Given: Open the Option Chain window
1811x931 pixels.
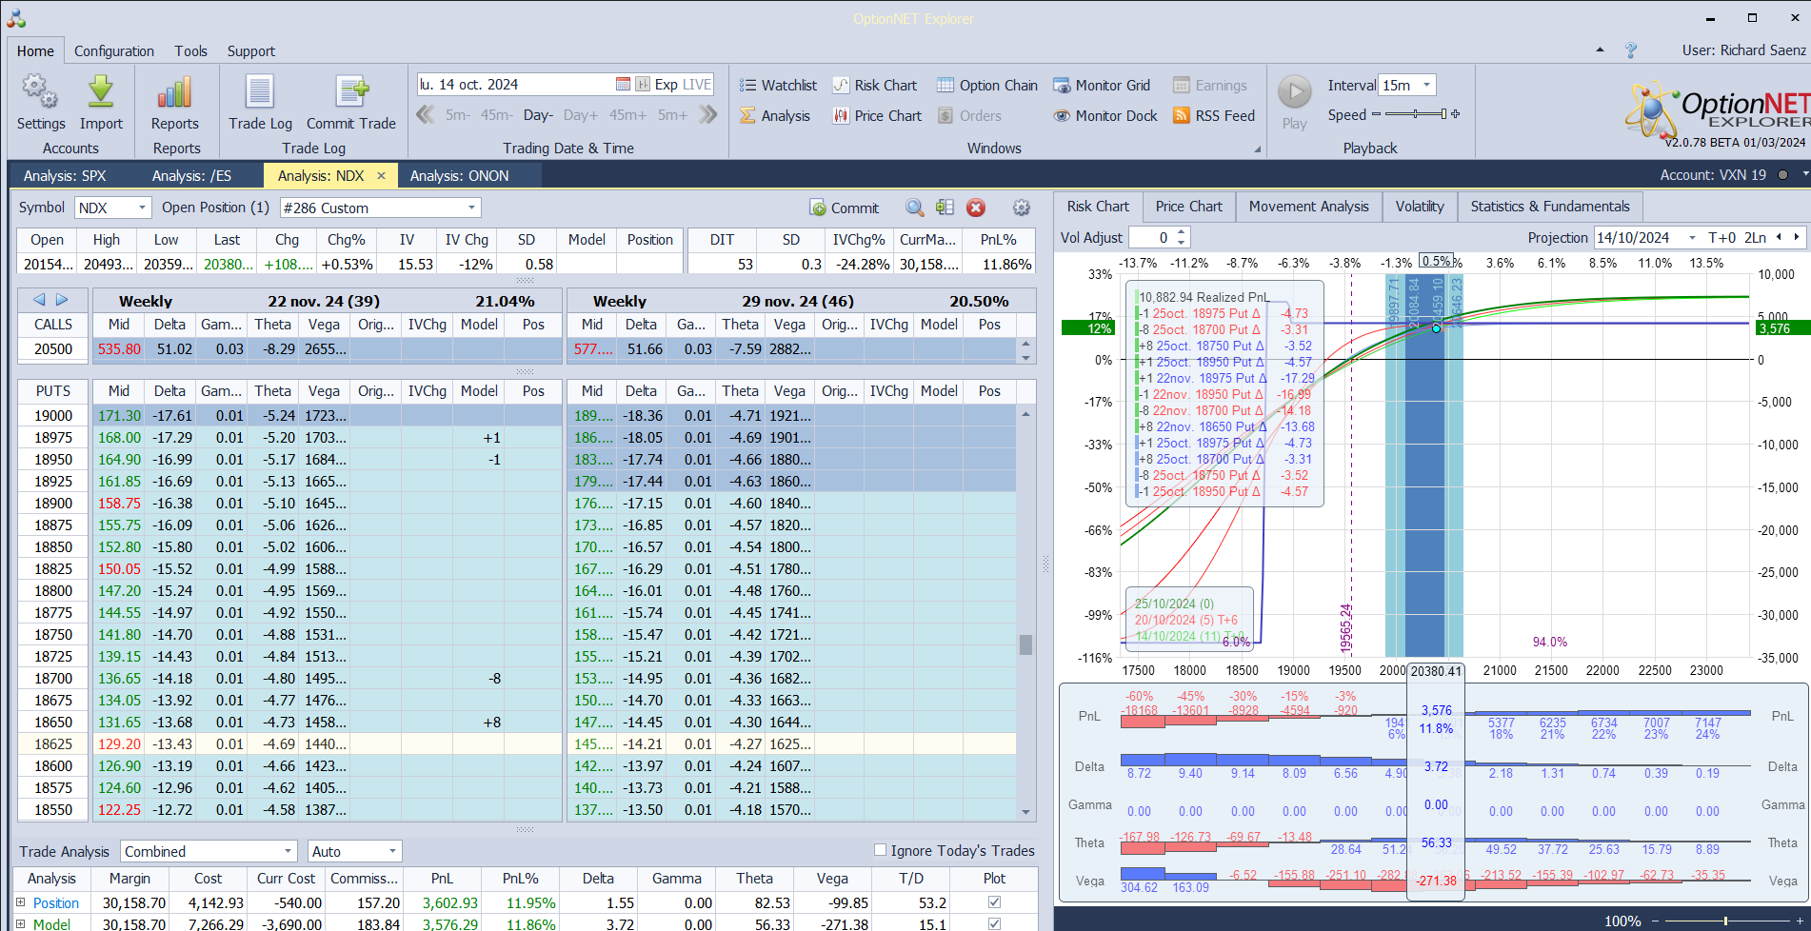Looking at the screenshot, I should coord(986,85).
